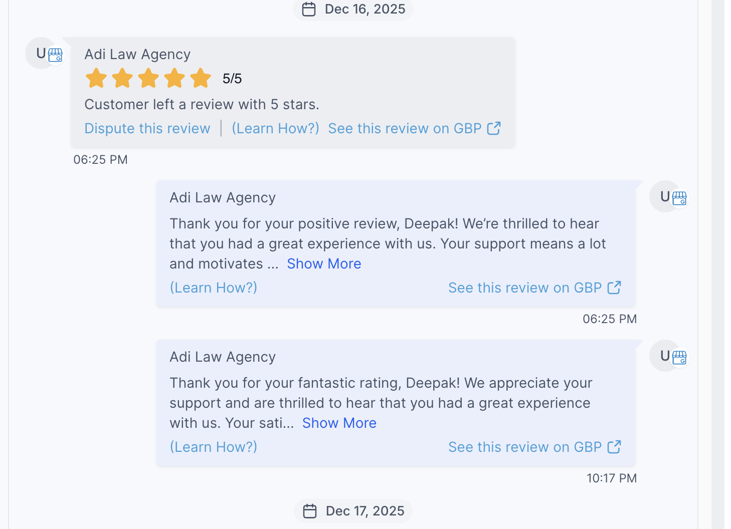The width and height of the screenshot is (731, 529).
Task: Dispute this review link
Action: 147,128
